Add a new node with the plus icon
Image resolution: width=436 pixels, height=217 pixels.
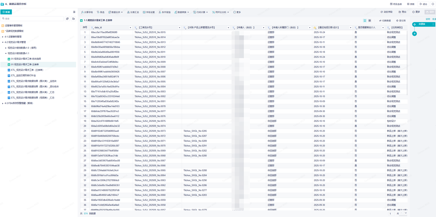pyautogui.click(x=415, y=34)
